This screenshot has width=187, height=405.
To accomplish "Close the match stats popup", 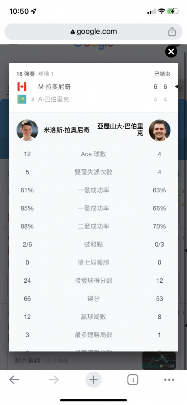I will tap(171, 52).
